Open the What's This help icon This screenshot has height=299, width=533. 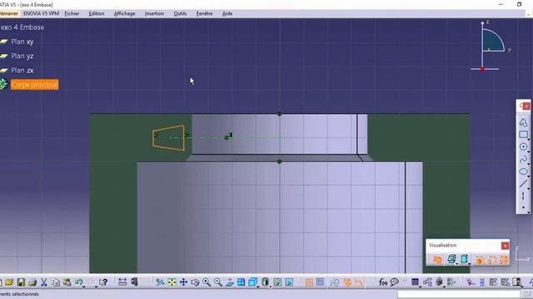103,282
